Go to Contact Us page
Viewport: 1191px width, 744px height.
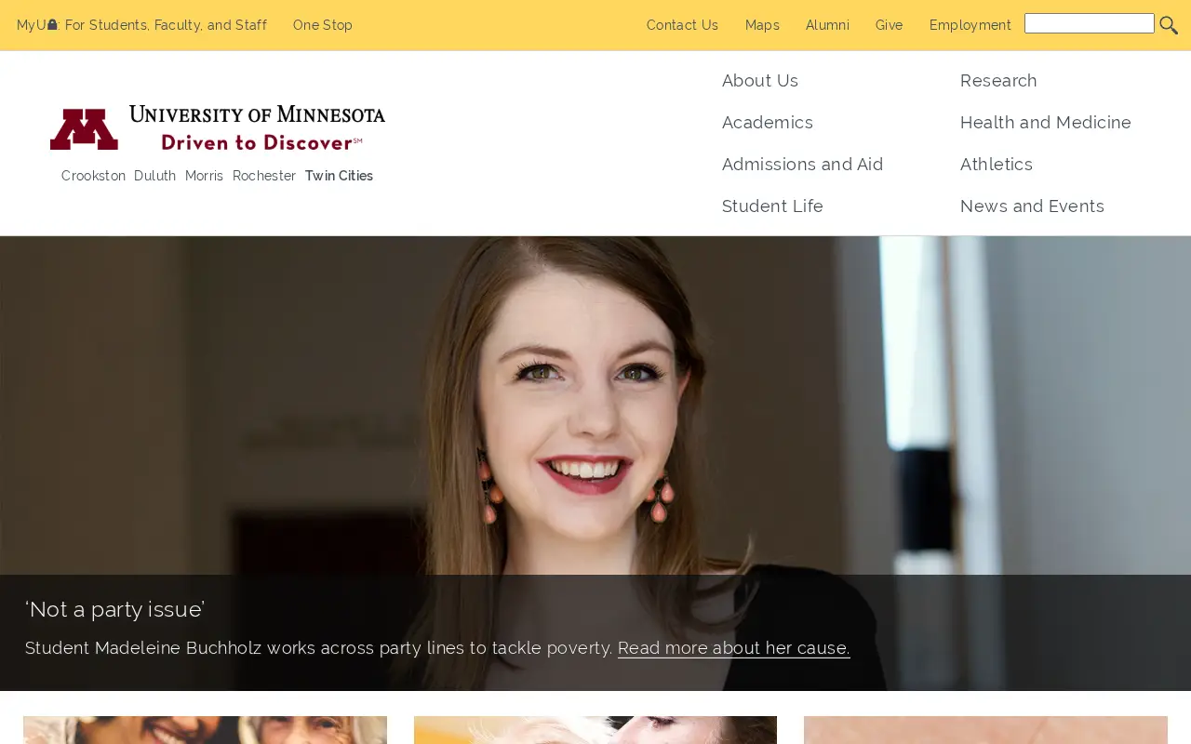pyautogui.click(x=682, y=25)
